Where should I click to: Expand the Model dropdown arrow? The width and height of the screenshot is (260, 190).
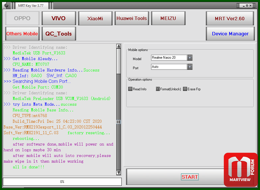[190, 58]
